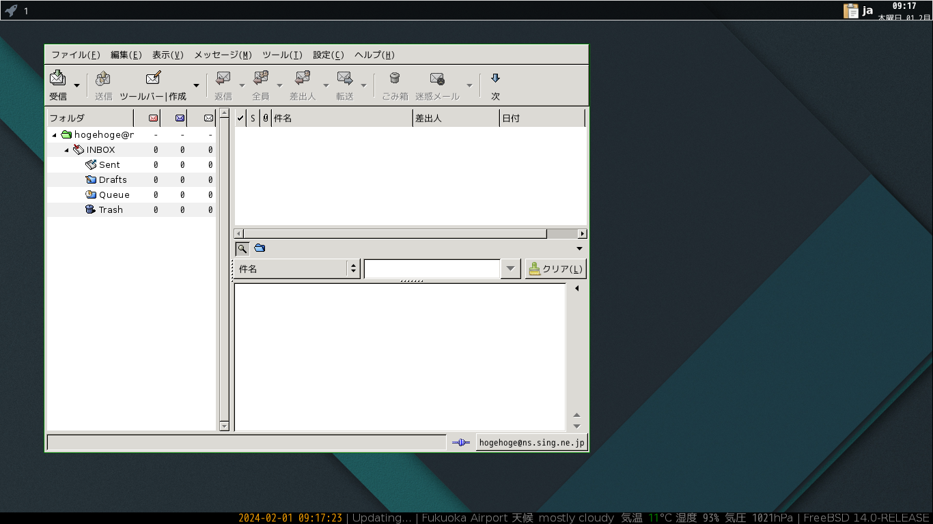Viewport: 933px width, 524px height.
Task: Open the dropdown arrow next to 作成
Action: pyautogui.click(x=197, y=86)
